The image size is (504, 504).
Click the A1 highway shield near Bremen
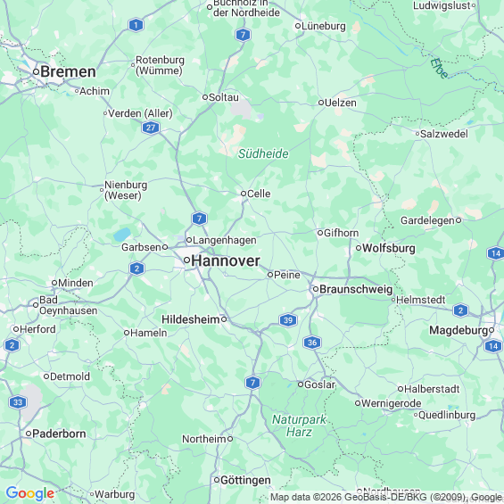coord(136,25)
